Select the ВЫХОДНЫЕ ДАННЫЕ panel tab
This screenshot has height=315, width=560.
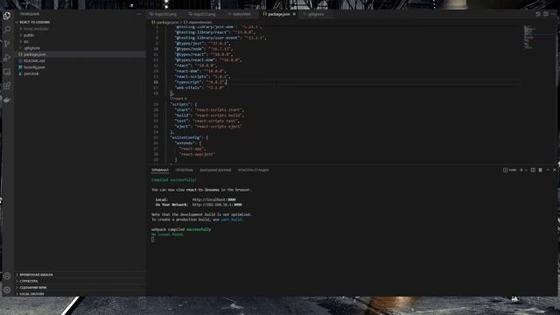point(215,170)
